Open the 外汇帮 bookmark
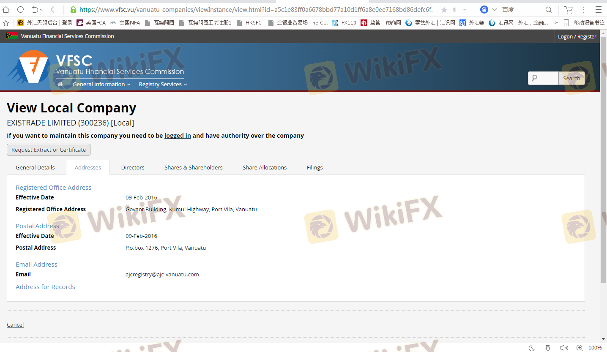This screenshot has height=352, width=607. tap(472, 23)
